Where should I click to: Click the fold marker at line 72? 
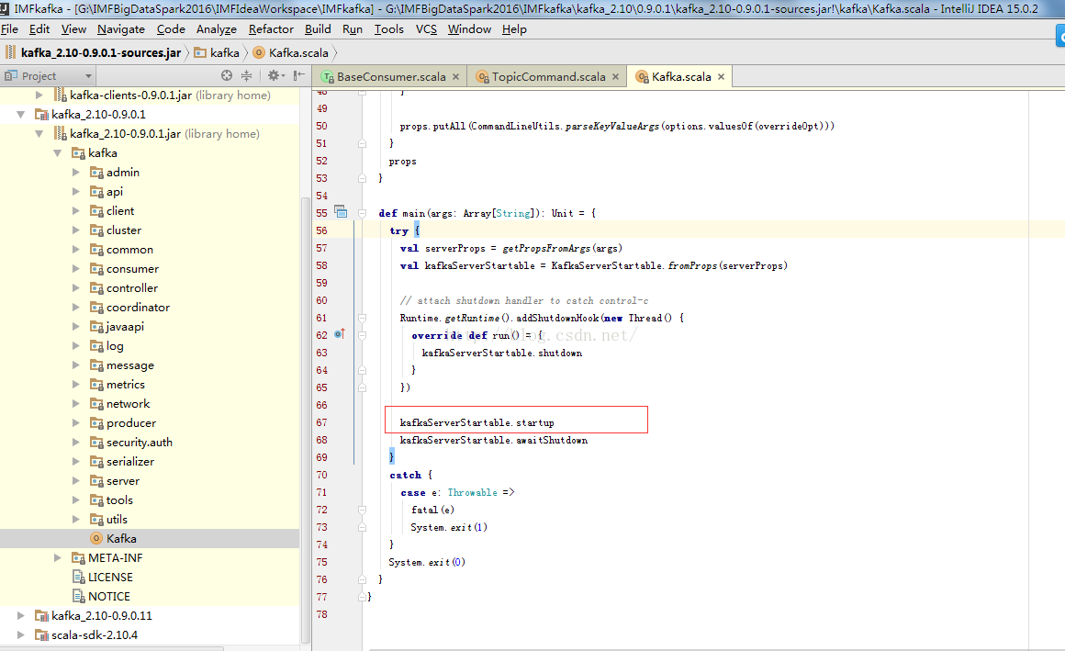pos(362,510)
